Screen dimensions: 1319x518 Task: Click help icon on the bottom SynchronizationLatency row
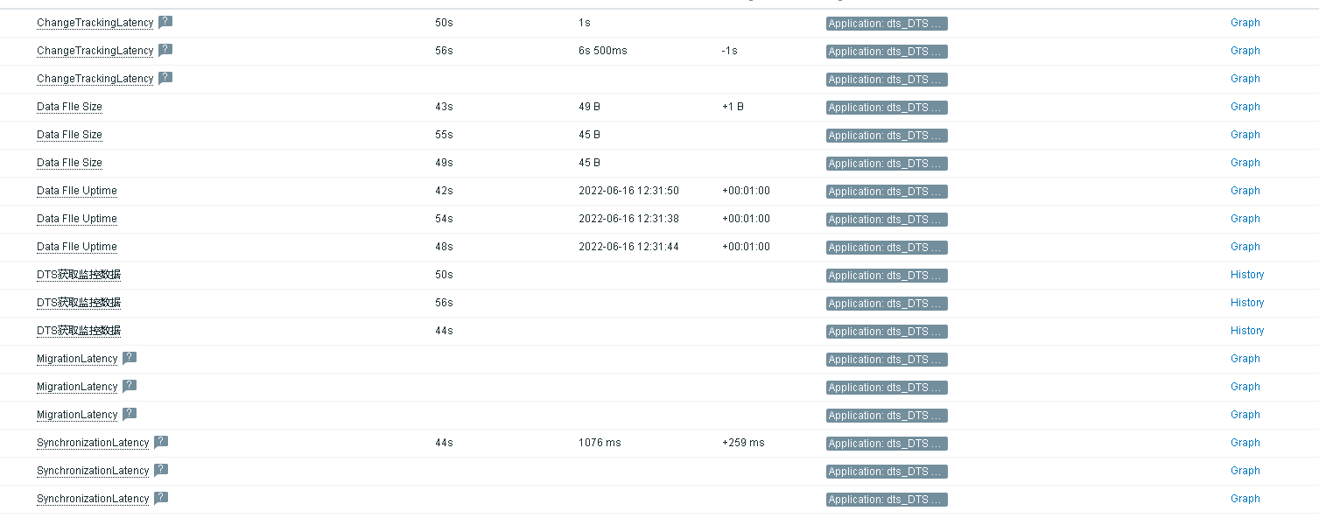(x=161, y=498)
